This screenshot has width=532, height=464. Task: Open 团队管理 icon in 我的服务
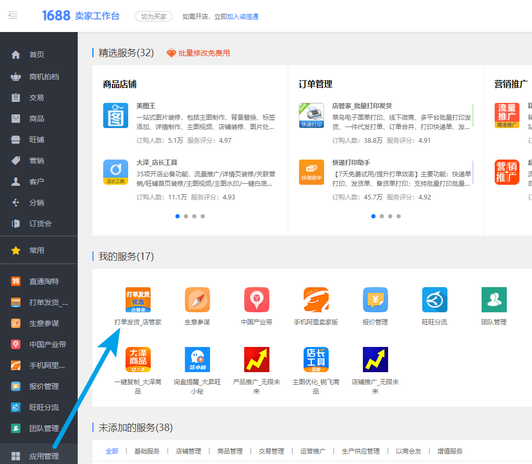pyautogui.click(x=494, y=300)
